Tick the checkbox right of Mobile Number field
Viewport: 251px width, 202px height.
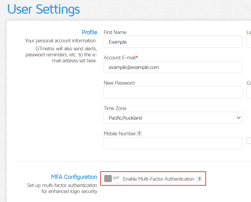coord(249,141)
